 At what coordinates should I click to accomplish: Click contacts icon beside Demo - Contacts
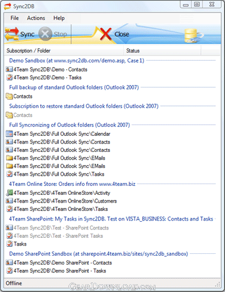(9, 69)
